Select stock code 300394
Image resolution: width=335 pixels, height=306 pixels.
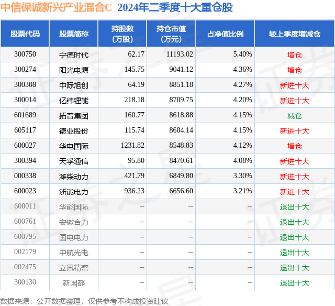(25, 160)
